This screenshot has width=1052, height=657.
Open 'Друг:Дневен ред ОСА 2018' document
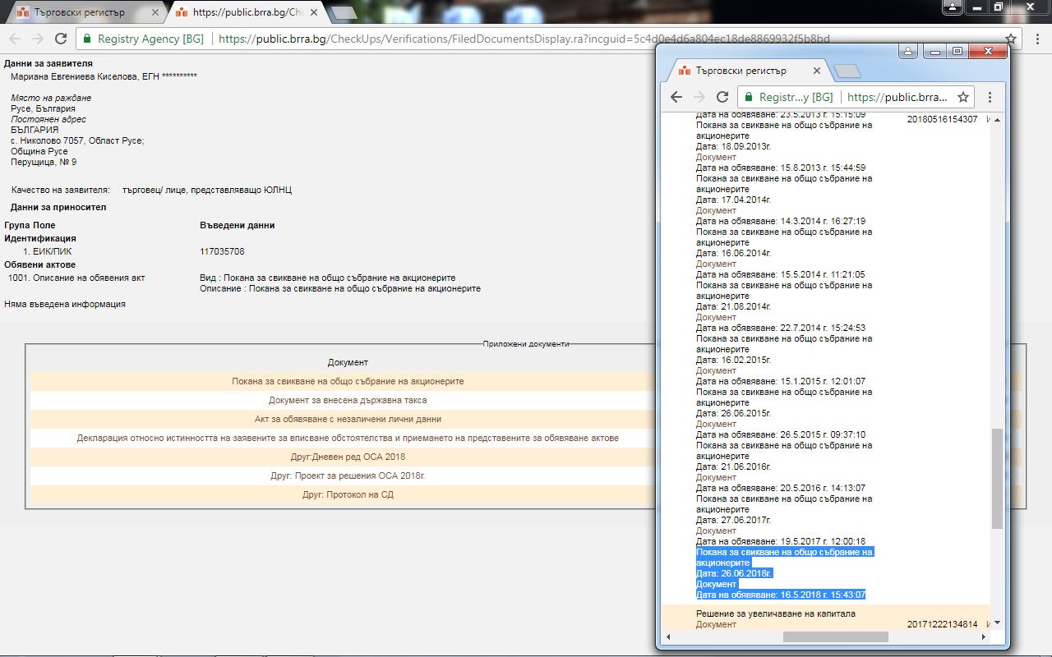point(348,457)
